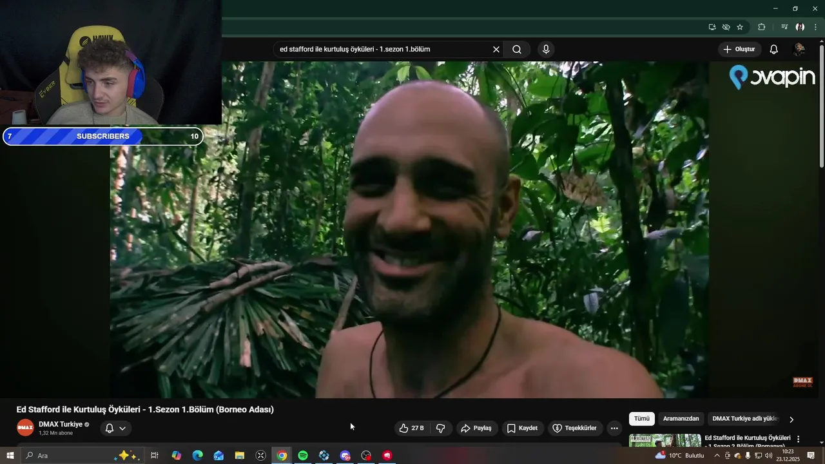The image size is (825, 464).
Task: Select the Tümü filter chip
Action: pyautogui.click(x=642, y=419)
